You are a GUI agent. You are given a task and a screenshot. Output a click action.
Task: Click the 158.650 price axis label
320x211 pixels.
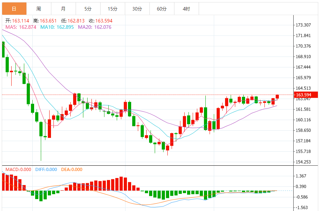pyautogui.click(x=303, y=130)
